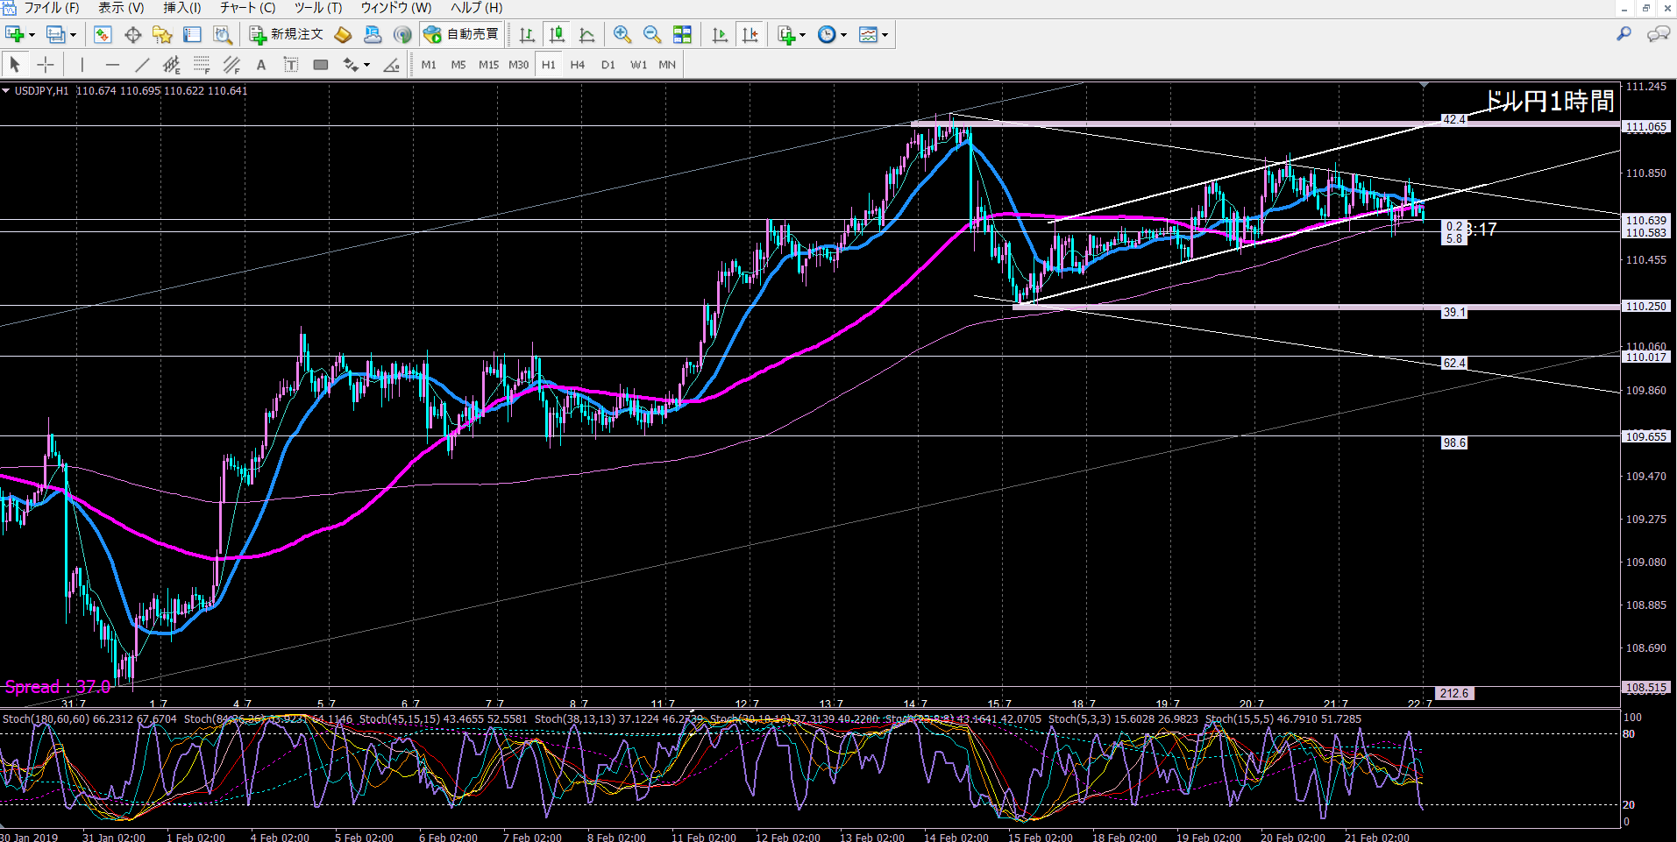
Task: Open the ファイル (F) menu
Action: [52, 8]
